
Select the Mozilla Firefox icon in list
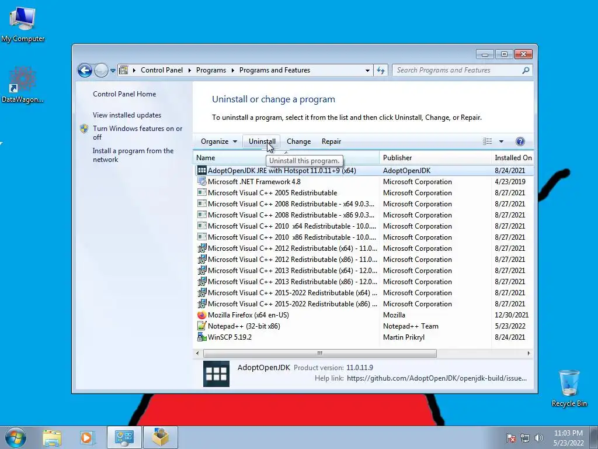[x=201, y=315]
